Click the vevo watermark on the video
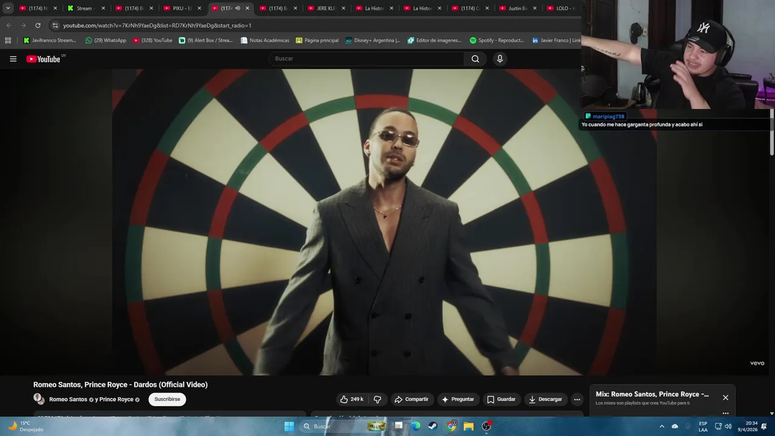The width and height of the screenshot is (775, 436). point(757,363)
